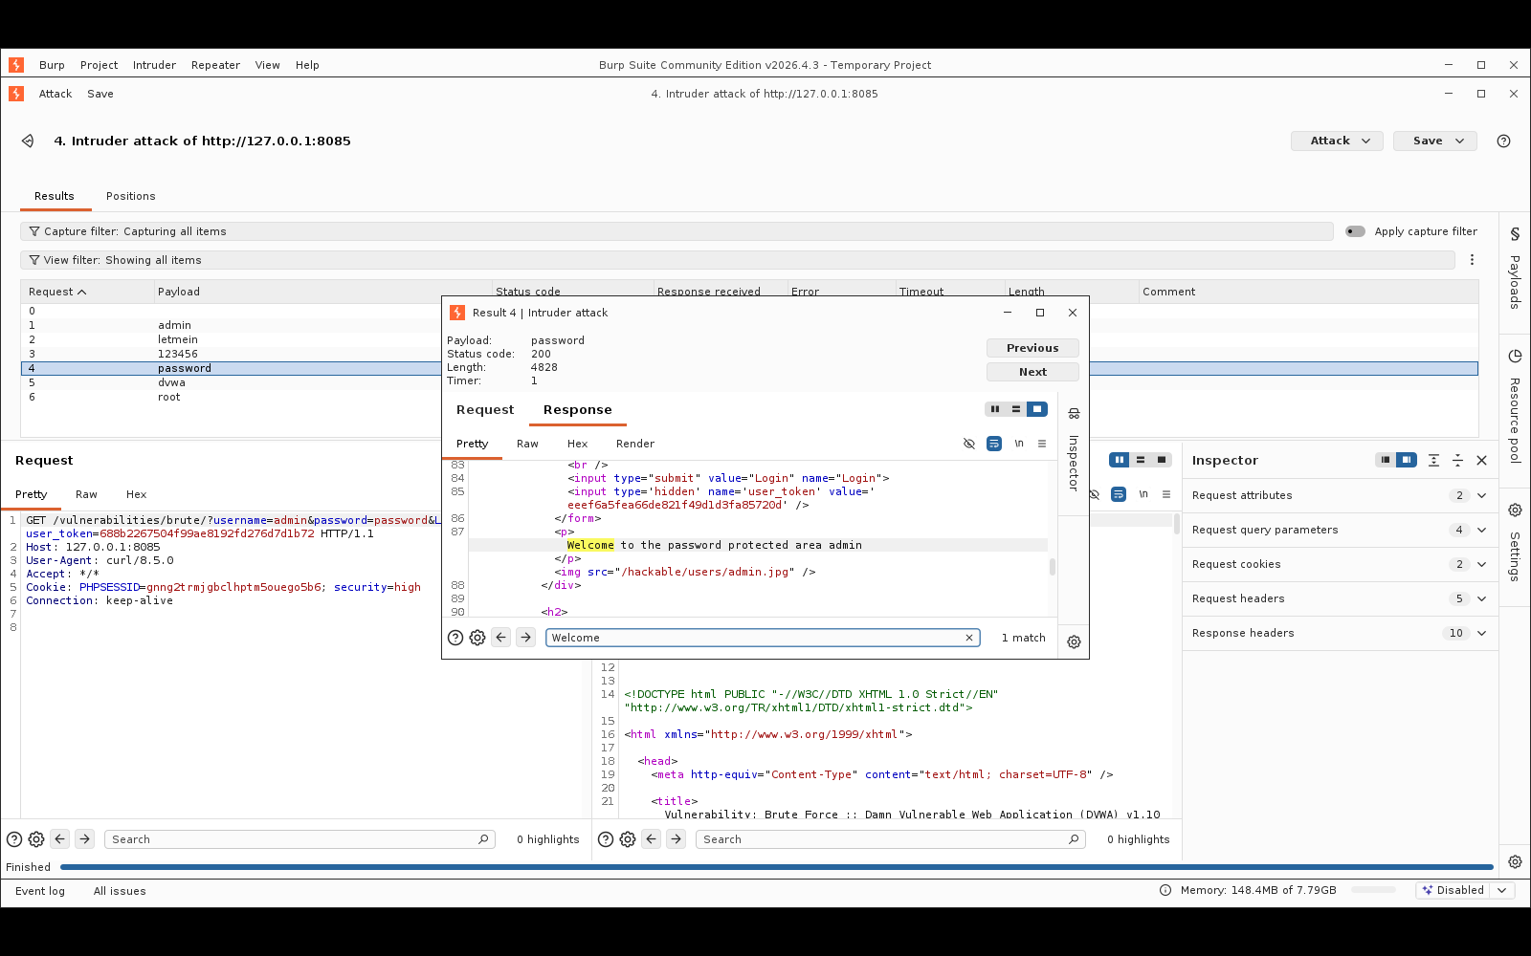Click the Previous result button

pos(1032,348)
